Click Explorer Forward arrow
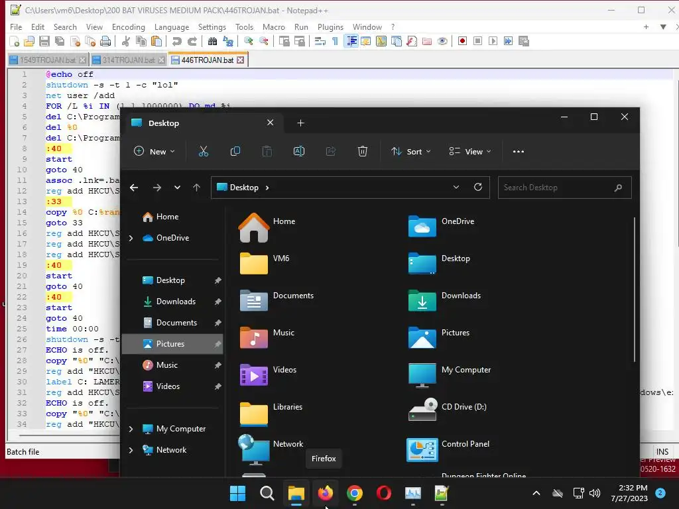Image resolution: width=679 pixels, height=509 pixels. 157,188
